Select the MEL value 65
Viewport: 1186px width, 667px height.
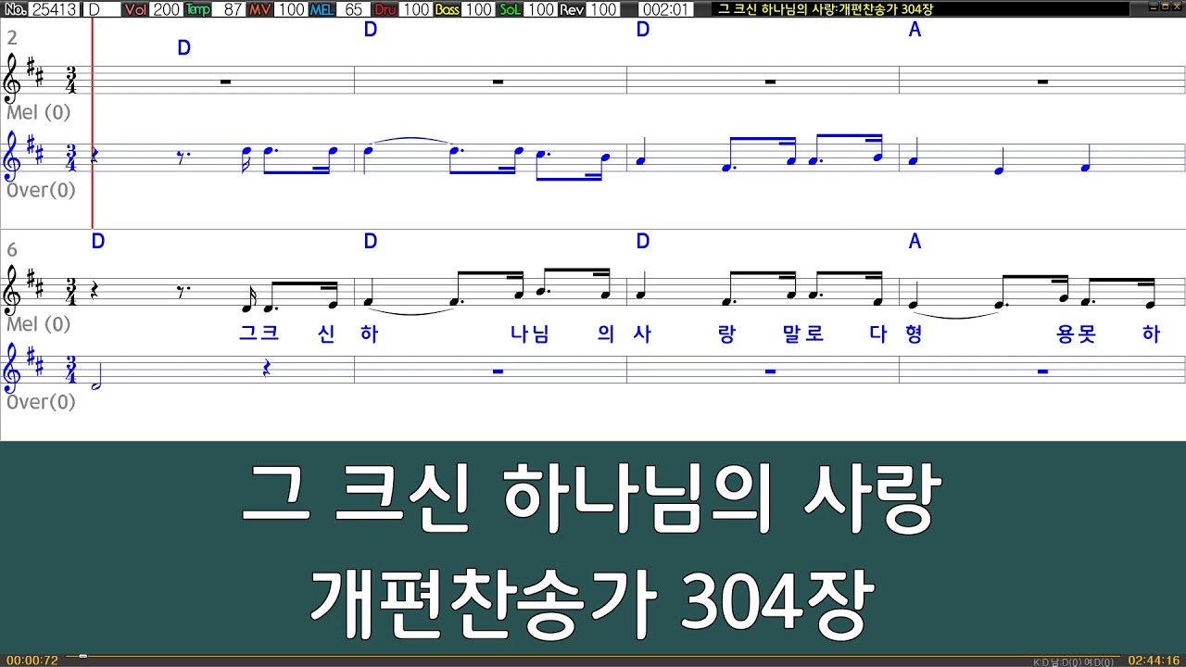coord(352,9)
